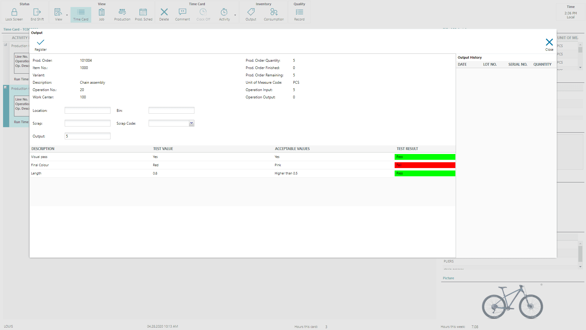Click the Hours this week value 7.08
This screenshot has height=330, width=586.
click(x=475, y=327)
